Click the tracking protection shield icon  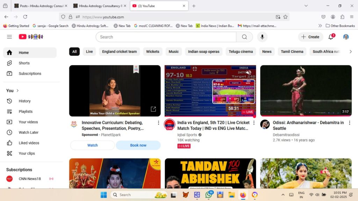click(x=63, y=17)
